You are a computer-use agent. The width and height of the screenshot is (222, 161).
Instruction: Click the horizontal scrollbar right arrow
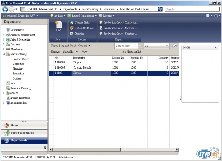177,150
